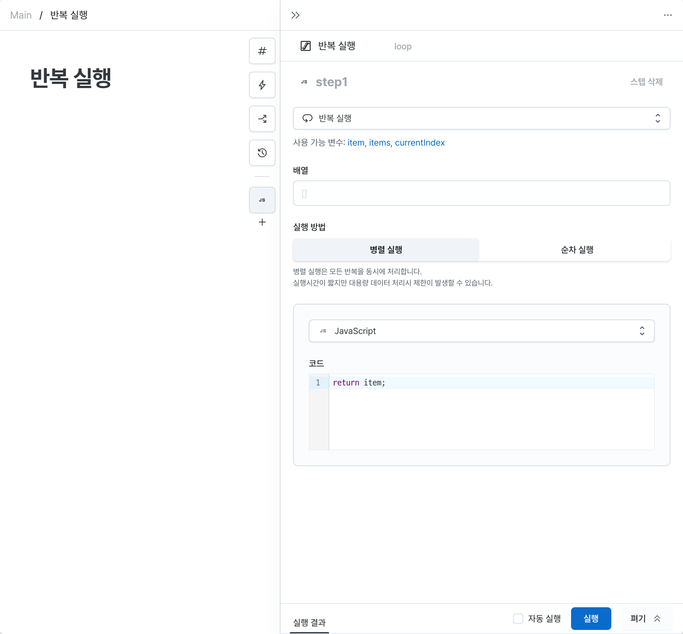Click 스텝 삭제 to delete step
683x634 pixels.
click(x=646, y=82)
